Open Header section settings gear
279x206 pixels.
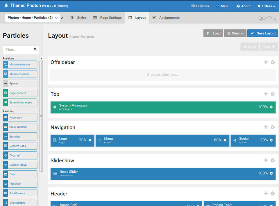click(273, 194)
